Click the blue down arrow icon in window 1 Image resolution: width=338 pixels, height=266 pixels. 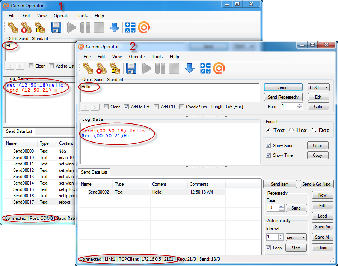click(115, 27)
